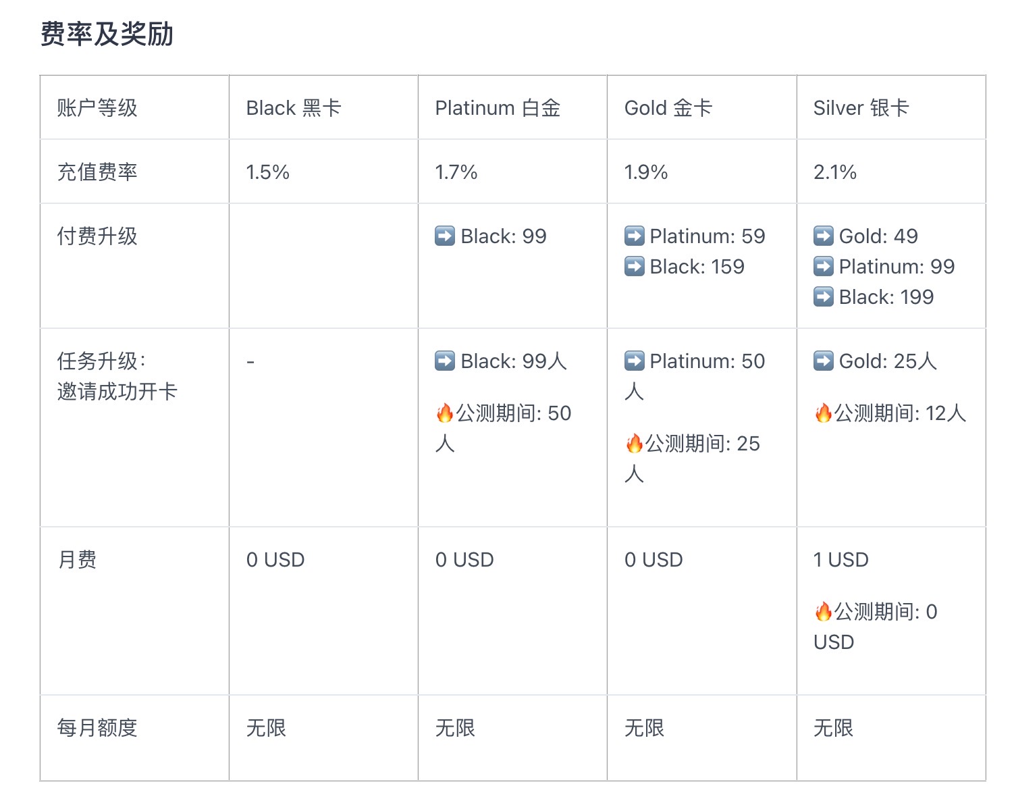Click arrow icon before "Black: 99人"
Viewport: 1014px width, 805px height.
click(445, 361)
